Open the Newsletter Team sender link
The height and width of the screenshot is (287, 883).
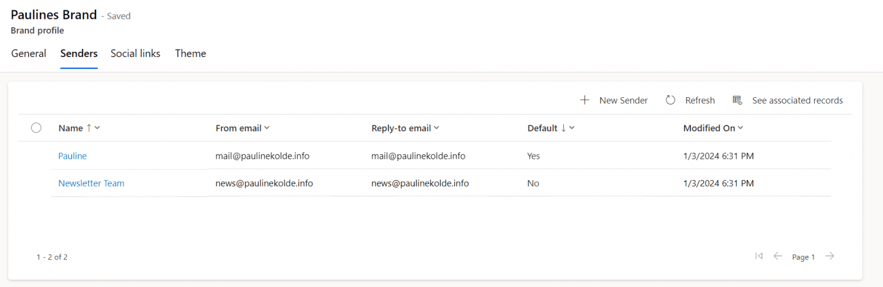[91, 183]
